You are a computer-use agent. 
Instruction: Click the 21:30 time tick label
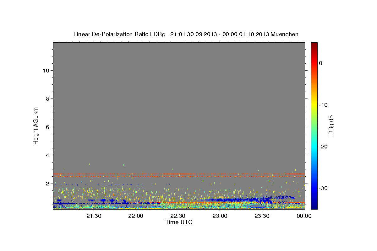(x=94, y=216)
